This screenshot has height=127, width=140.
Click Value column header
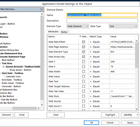122,37
